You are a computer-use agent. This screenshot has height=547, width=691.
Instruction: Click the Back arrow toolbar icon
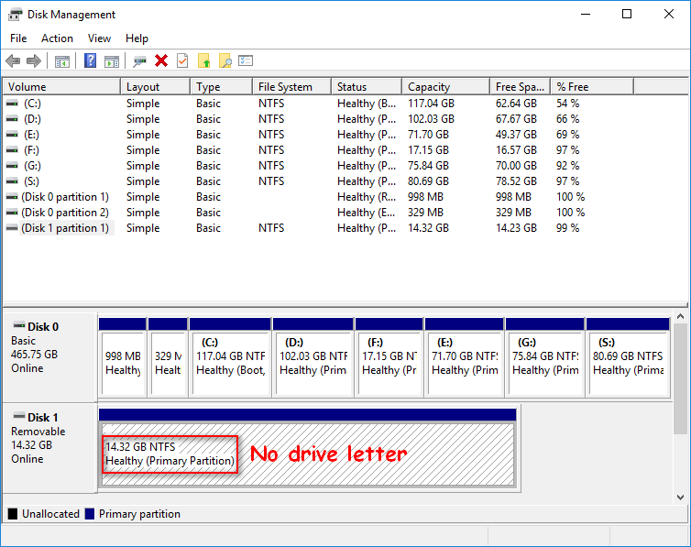(x=13, y=60)
